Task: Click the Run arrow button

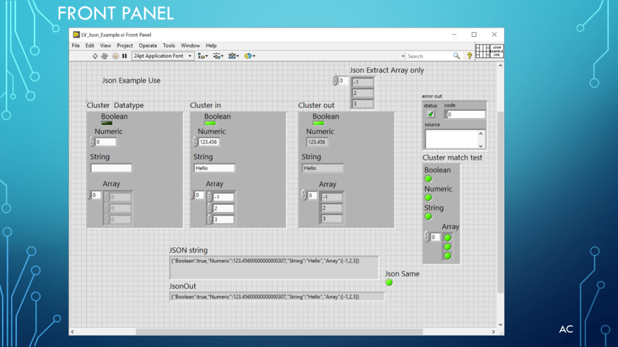Action: pyautogui.click(x=95, y=56)
